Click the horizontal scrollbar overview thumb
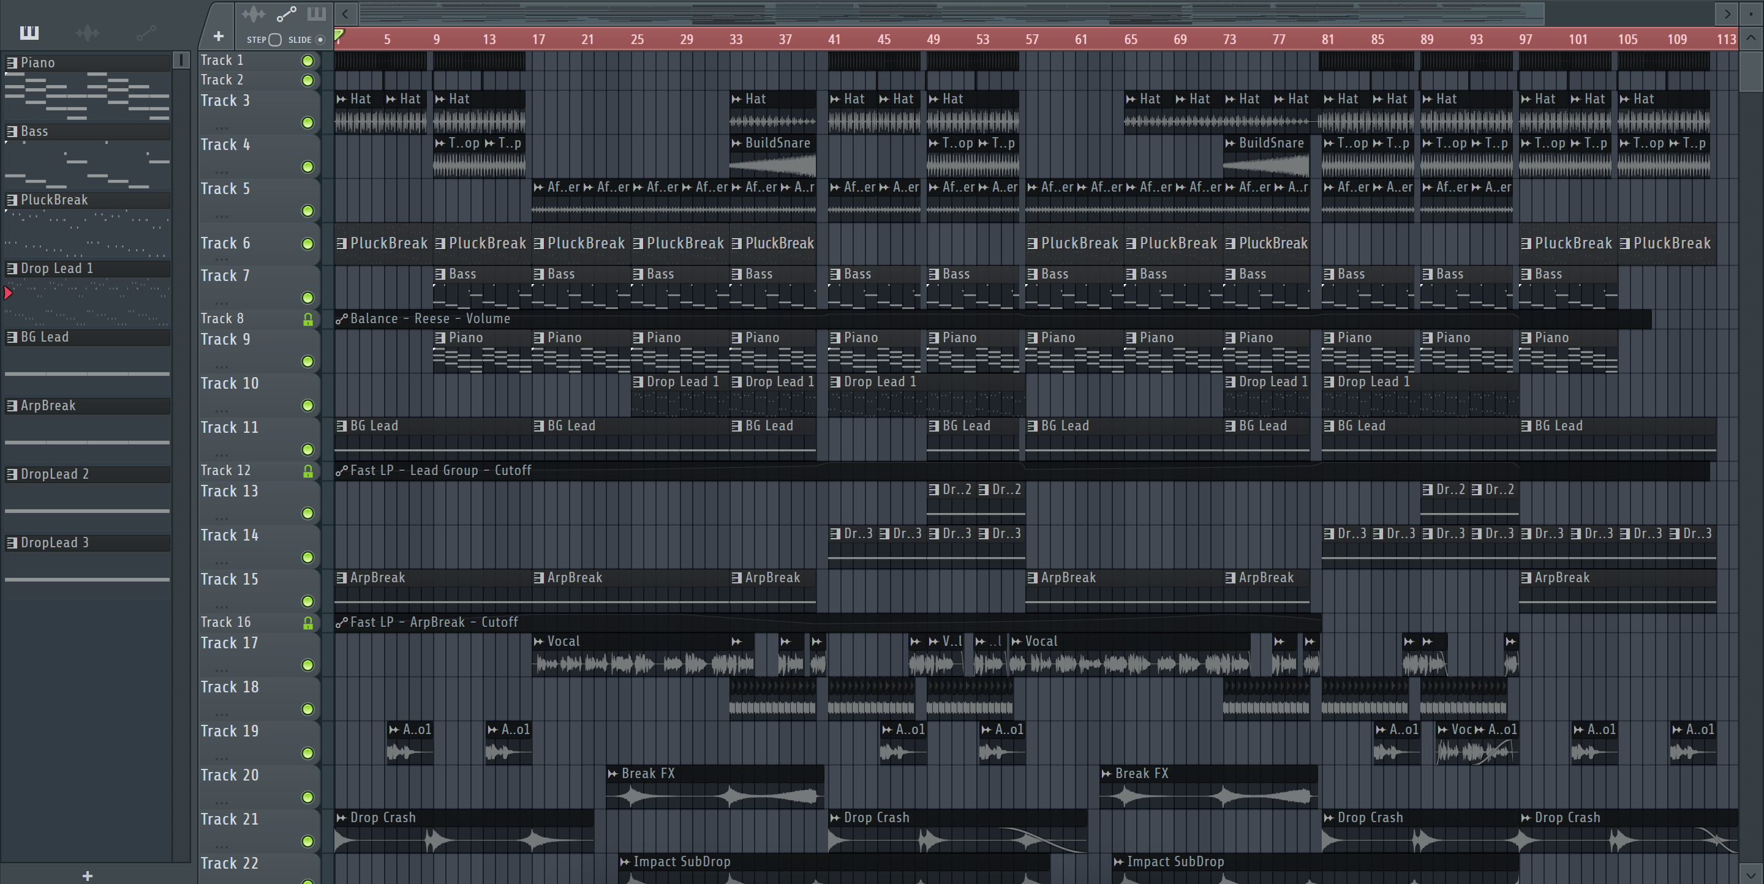The width and height of the screenshot is (1764, 884). (x=951, y=13)
